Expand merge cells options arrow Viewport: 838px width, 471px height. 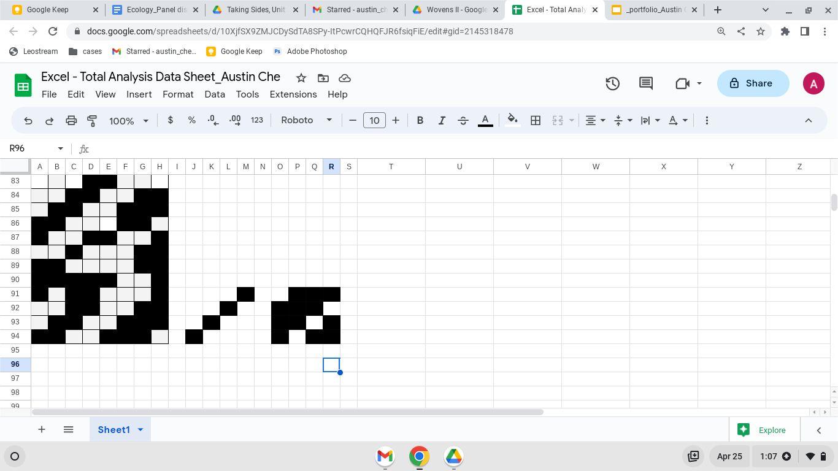point(571,121)
